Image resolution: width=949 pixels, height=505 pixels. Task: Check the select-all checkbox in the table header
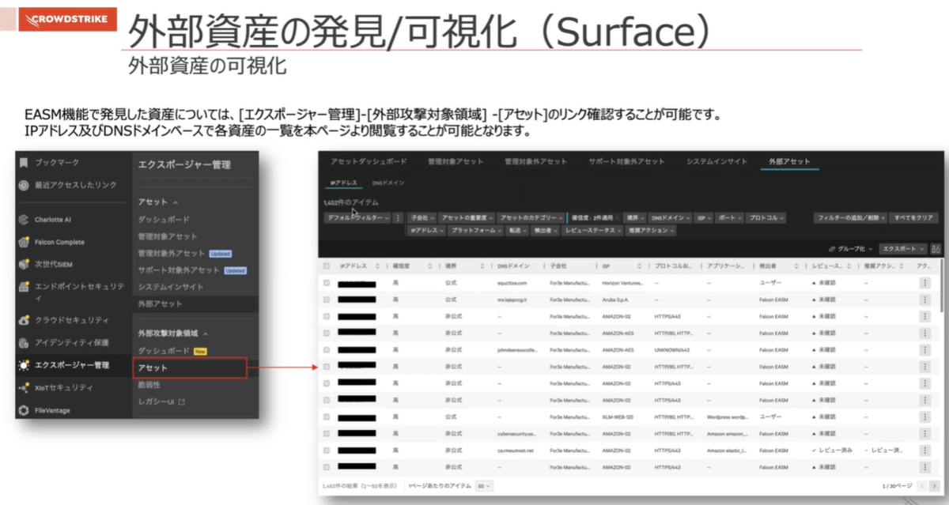(327, 266)
